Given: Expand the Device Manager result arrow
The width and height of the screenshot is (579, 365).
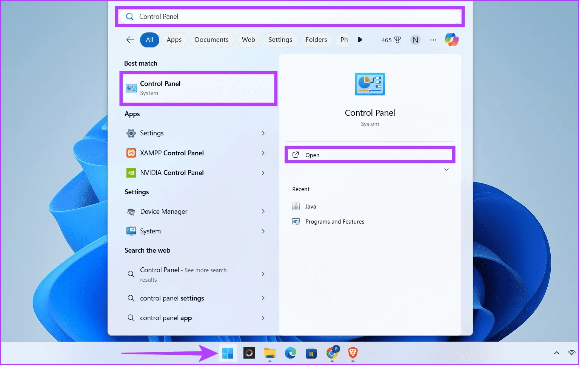Looking at the screenshot, I should 263,212.
